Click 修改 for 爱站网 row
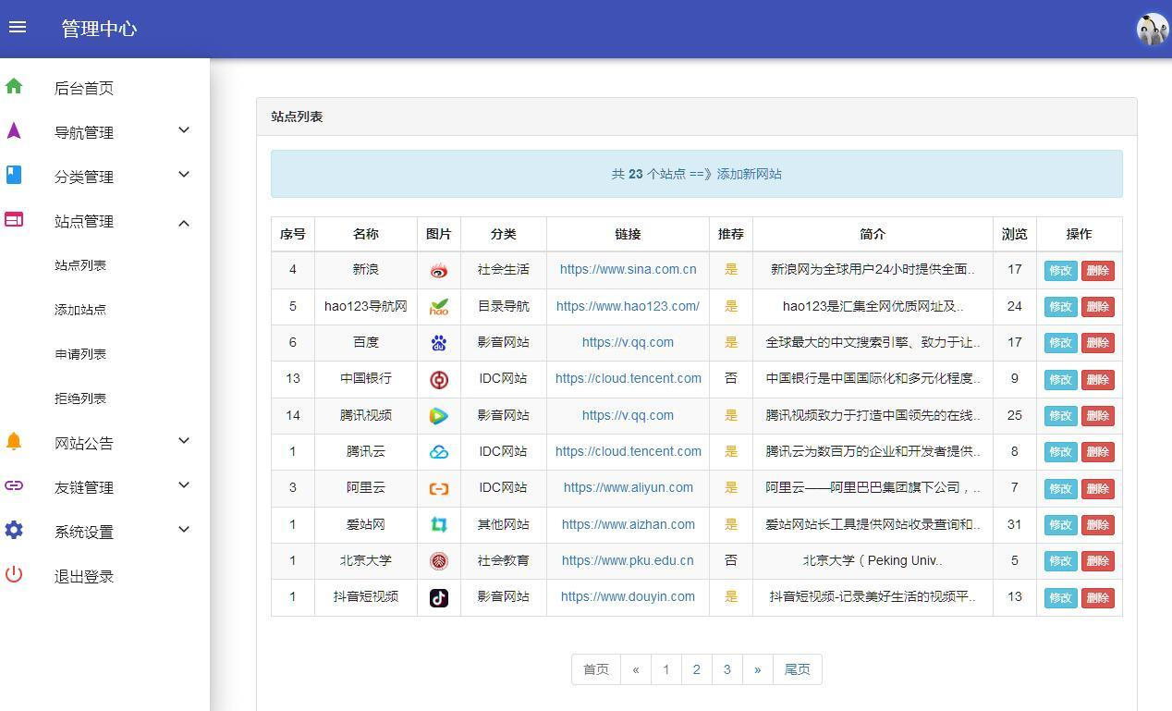The image size is (1172, 711). pos(1060,525)
